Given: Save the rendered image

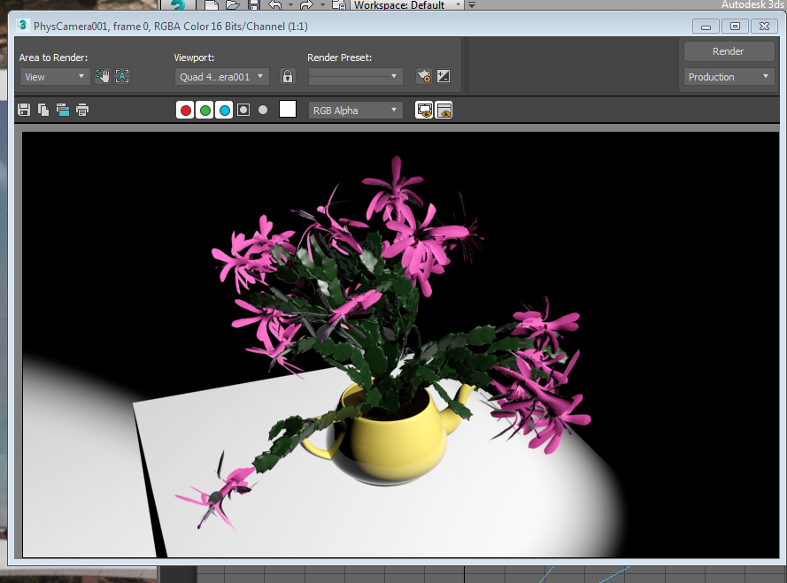Looking at the screenshot, I should (24, 110).
